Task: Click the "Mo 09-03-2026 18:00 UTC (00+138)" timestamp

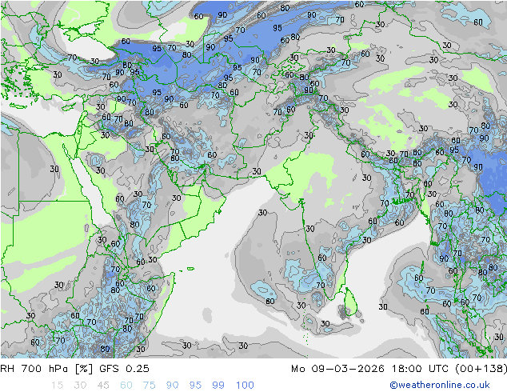Action: pyautogui.click(x=399, y=369)
